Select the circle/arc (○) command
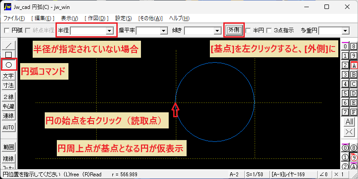Image resolution: width=358 pixels, height=179 pixels. pyautogui.click(x=9, y=65)
